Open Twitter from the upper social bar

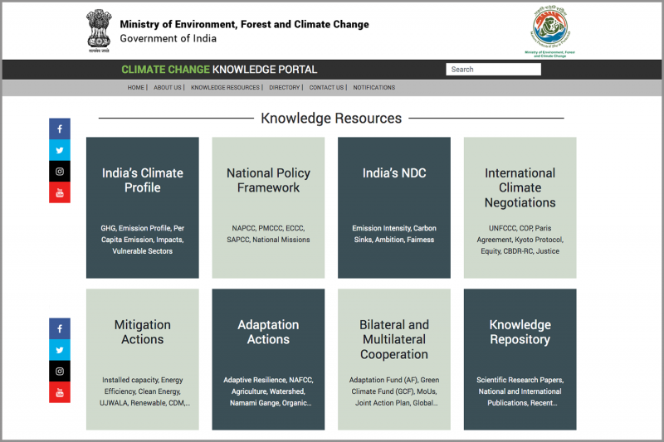point(60,150)
